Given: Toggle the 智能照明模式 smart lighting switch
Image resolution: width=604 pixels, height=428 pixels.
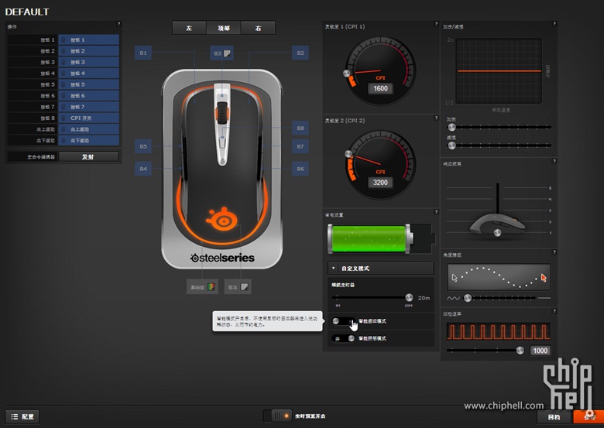Looking at the screenshot, I should click(343, 338).
